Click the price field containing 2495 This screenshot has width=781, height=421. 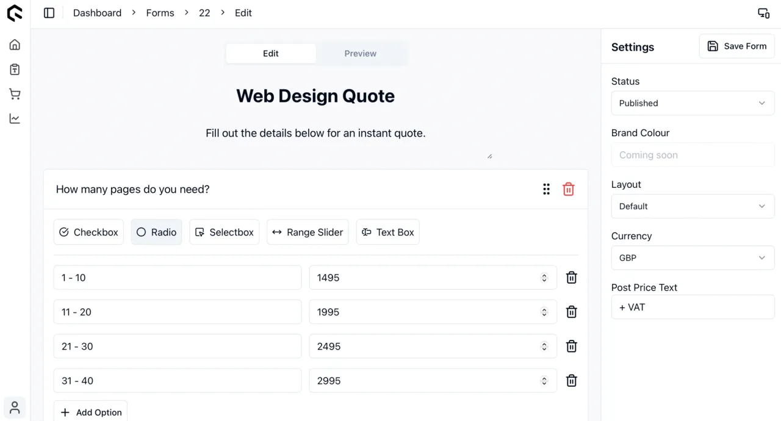[433, 347]
